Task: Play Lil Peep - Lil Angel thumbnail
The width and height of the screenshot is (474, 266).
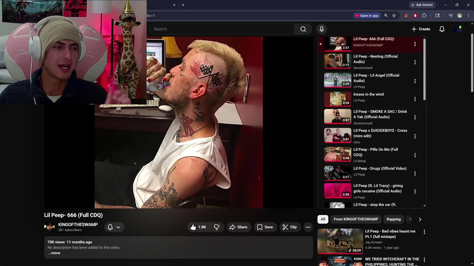Action: (338, 80)
